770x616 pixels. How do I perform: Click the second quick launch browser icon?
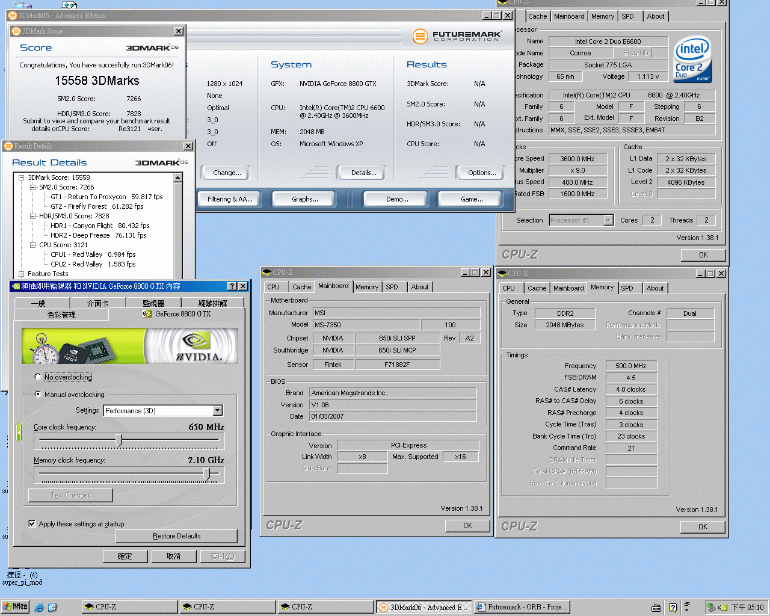(52, 607)
